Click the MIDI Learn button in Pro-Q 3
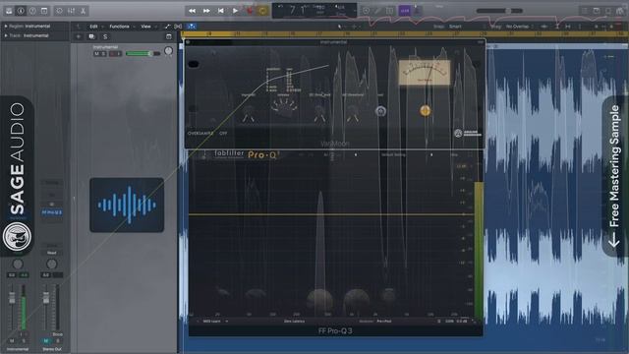This screenshot has height=354, width=629. tap(212, 322)
